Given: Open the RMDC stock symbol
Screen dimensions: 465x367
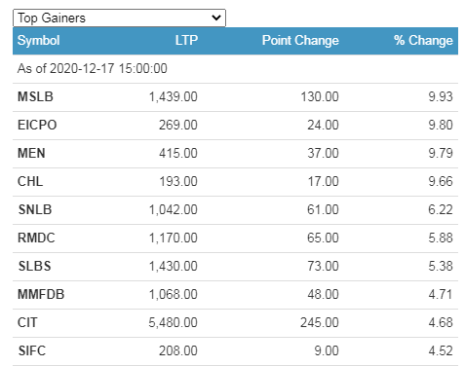Looking at the screenshot, I should click(x=36, y=238).
